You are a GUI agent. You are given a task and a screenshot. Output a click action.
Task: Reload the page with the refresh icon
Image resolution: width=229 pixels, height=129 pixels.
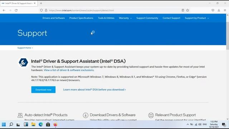[x=16, y=10]
